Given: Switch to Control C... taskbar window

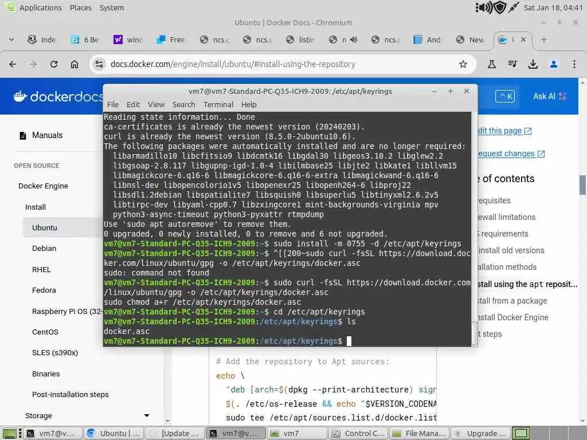Looking at the screenshot, I should click(359, 434).
